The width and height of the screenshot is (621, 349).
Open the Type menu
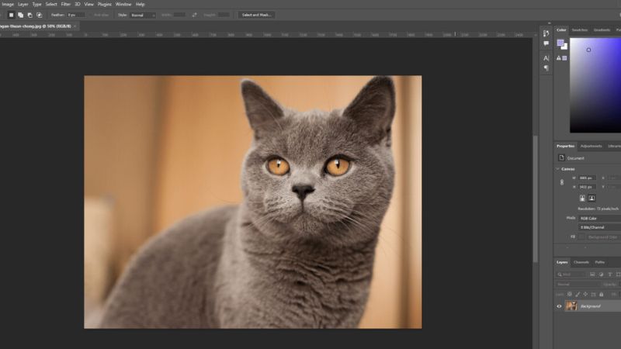coord(36,5)
